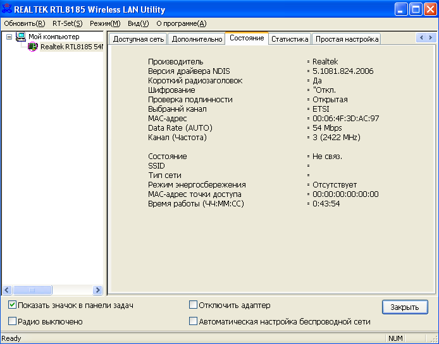
Task: Click the Мой компьютер computer icon
Action: pos(21,37)
